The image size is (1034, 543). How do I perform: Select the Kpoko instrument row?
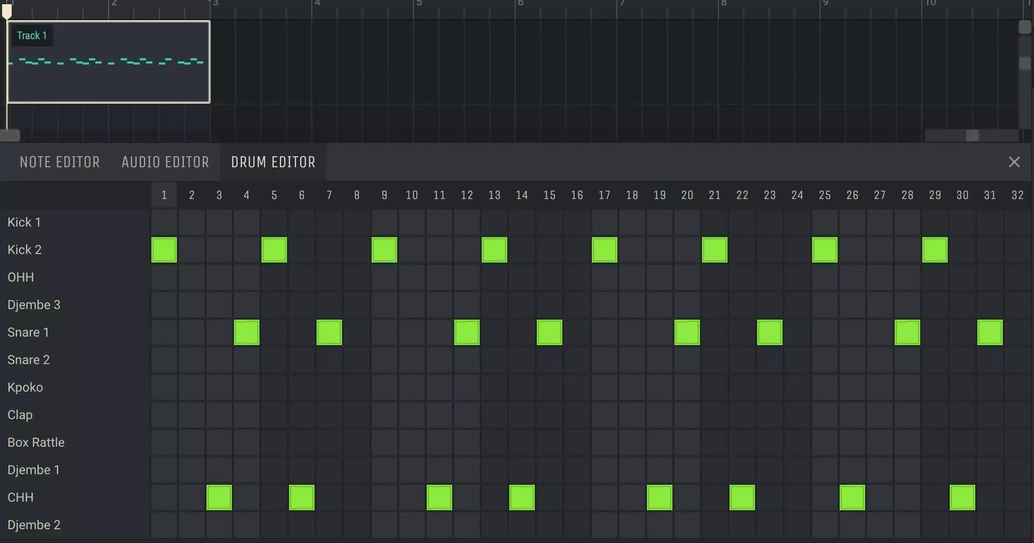(25, 387)
